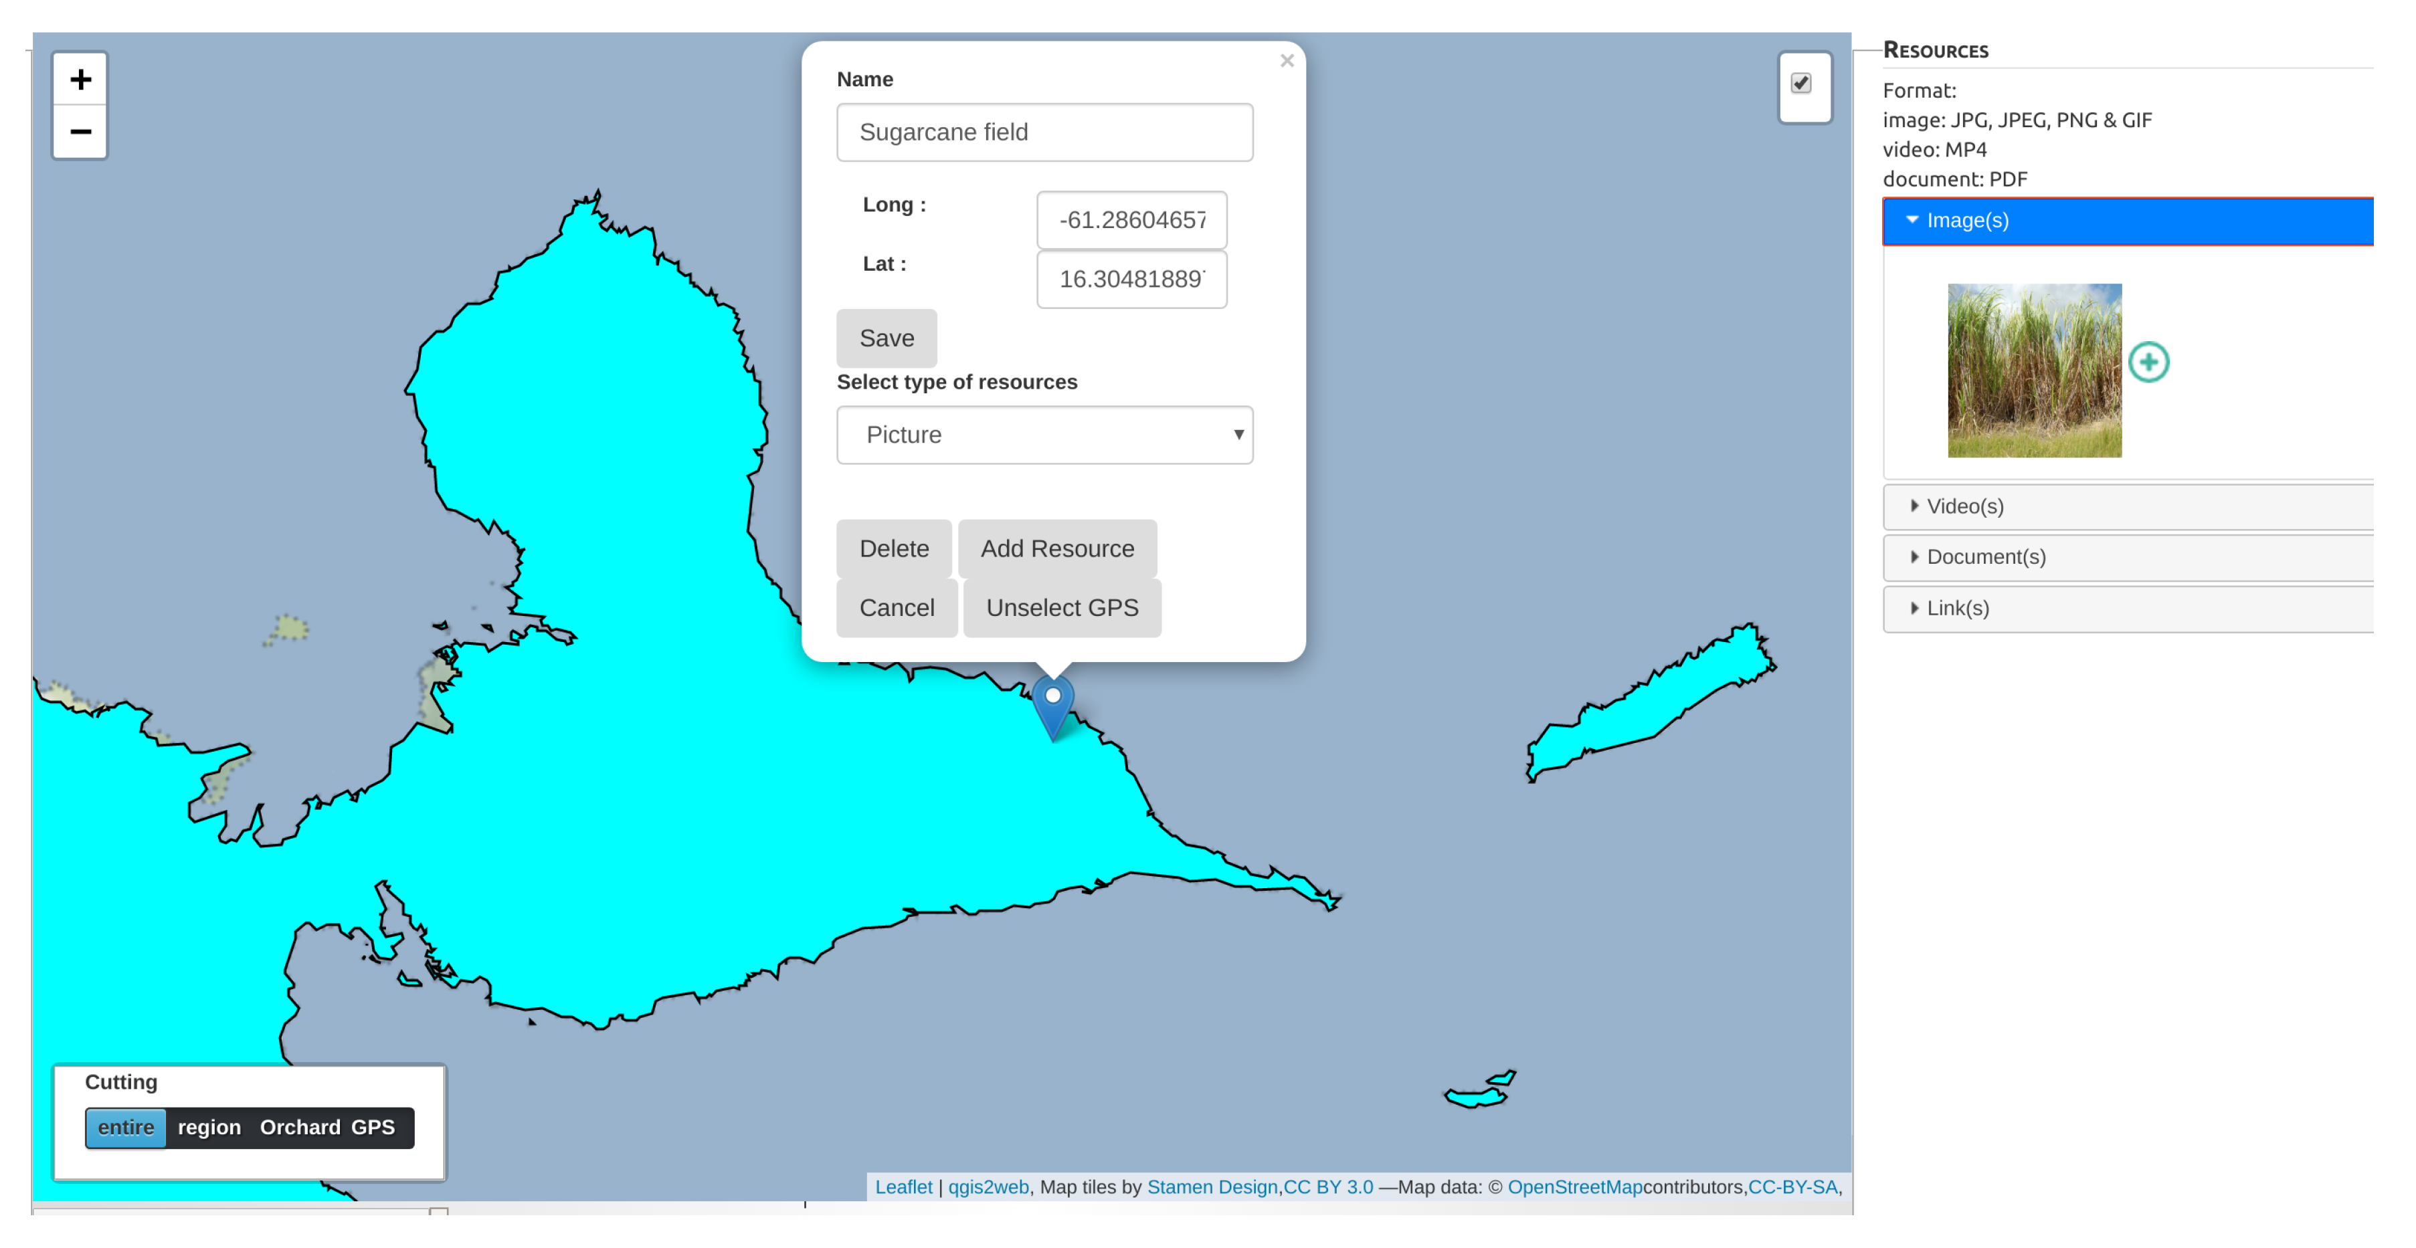2416x1248 pixels.
Task: Add another image with green plus icon
Action: point(2148,362)
